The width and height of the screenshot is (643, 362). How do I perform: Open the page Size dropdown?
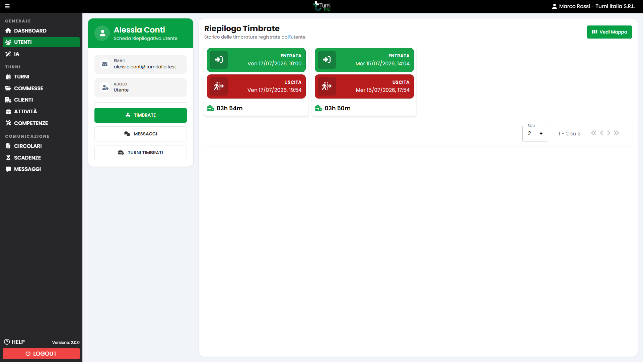535,133
